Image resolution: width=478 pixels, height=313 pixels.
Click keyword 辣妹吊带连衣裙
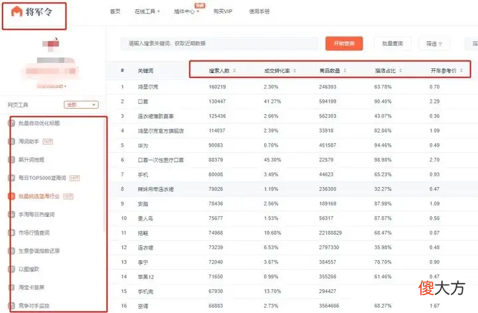point(155,189)
